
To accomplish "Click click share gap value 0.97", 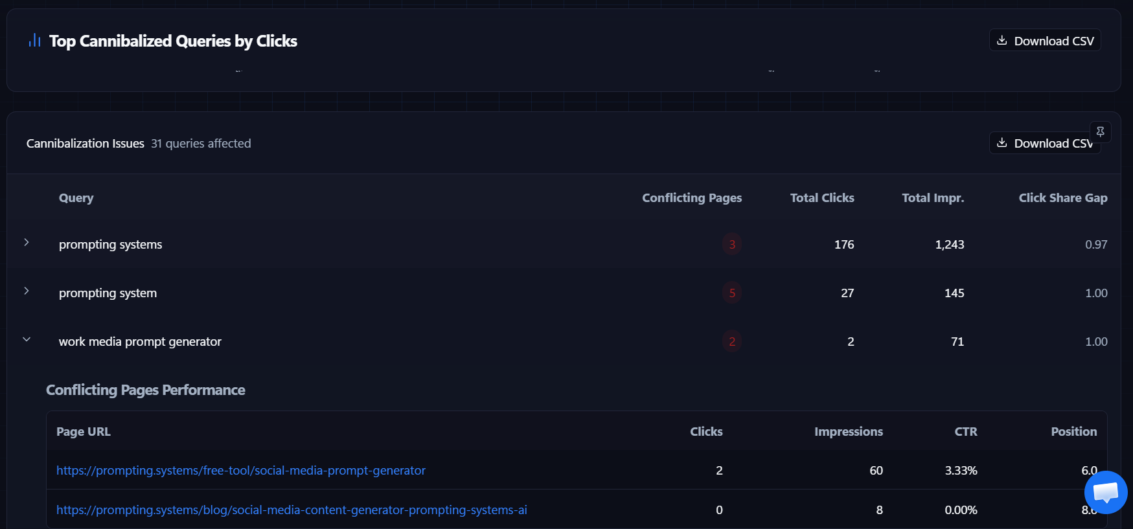I will point(1096,245).
